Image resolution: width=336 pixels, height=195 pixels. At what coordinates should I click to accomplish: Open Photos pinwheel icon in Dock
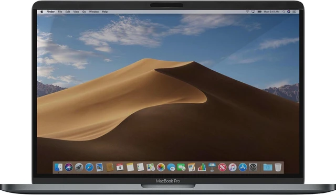[x=161, y=167]
